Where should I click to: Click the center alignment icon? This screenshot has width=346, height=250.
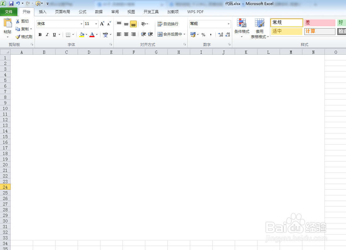[126, 34]
